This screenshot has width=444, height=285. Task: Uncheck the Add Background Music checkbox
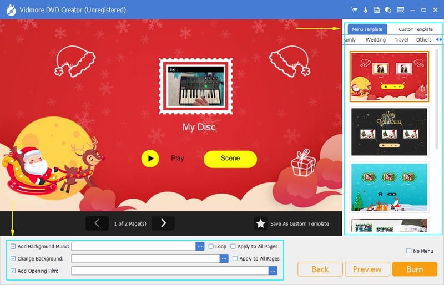pyautogui.click(x=13, y=246)
